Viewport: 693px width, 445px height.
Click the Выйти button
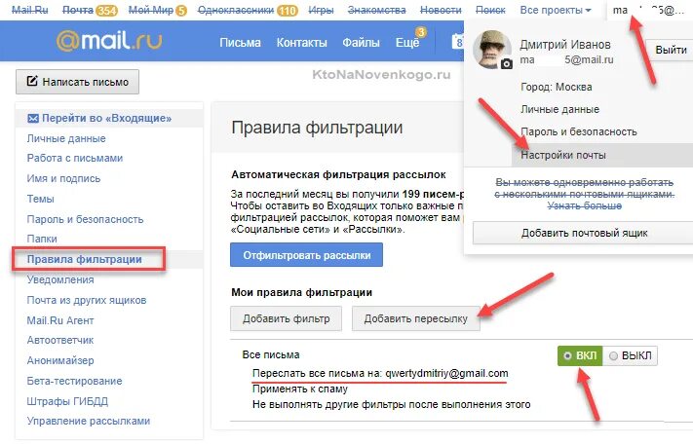[x=670, y=50]
